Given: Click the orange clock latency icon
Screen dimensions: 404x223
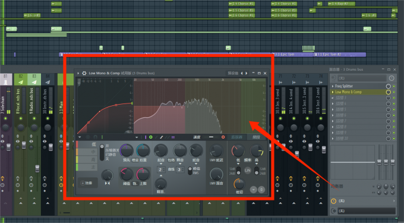Looking at the screenshot, I should (334, 201).
